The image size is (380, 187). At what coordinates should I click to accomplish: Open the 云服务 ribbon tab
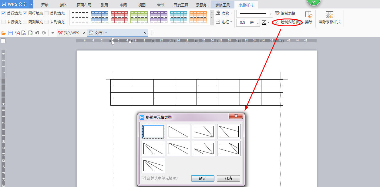[201, 5]
